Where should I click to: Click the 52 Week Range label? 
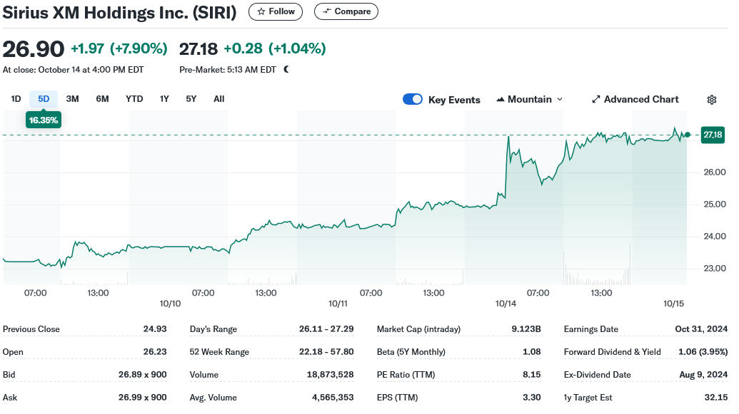[x=219, y=352]
